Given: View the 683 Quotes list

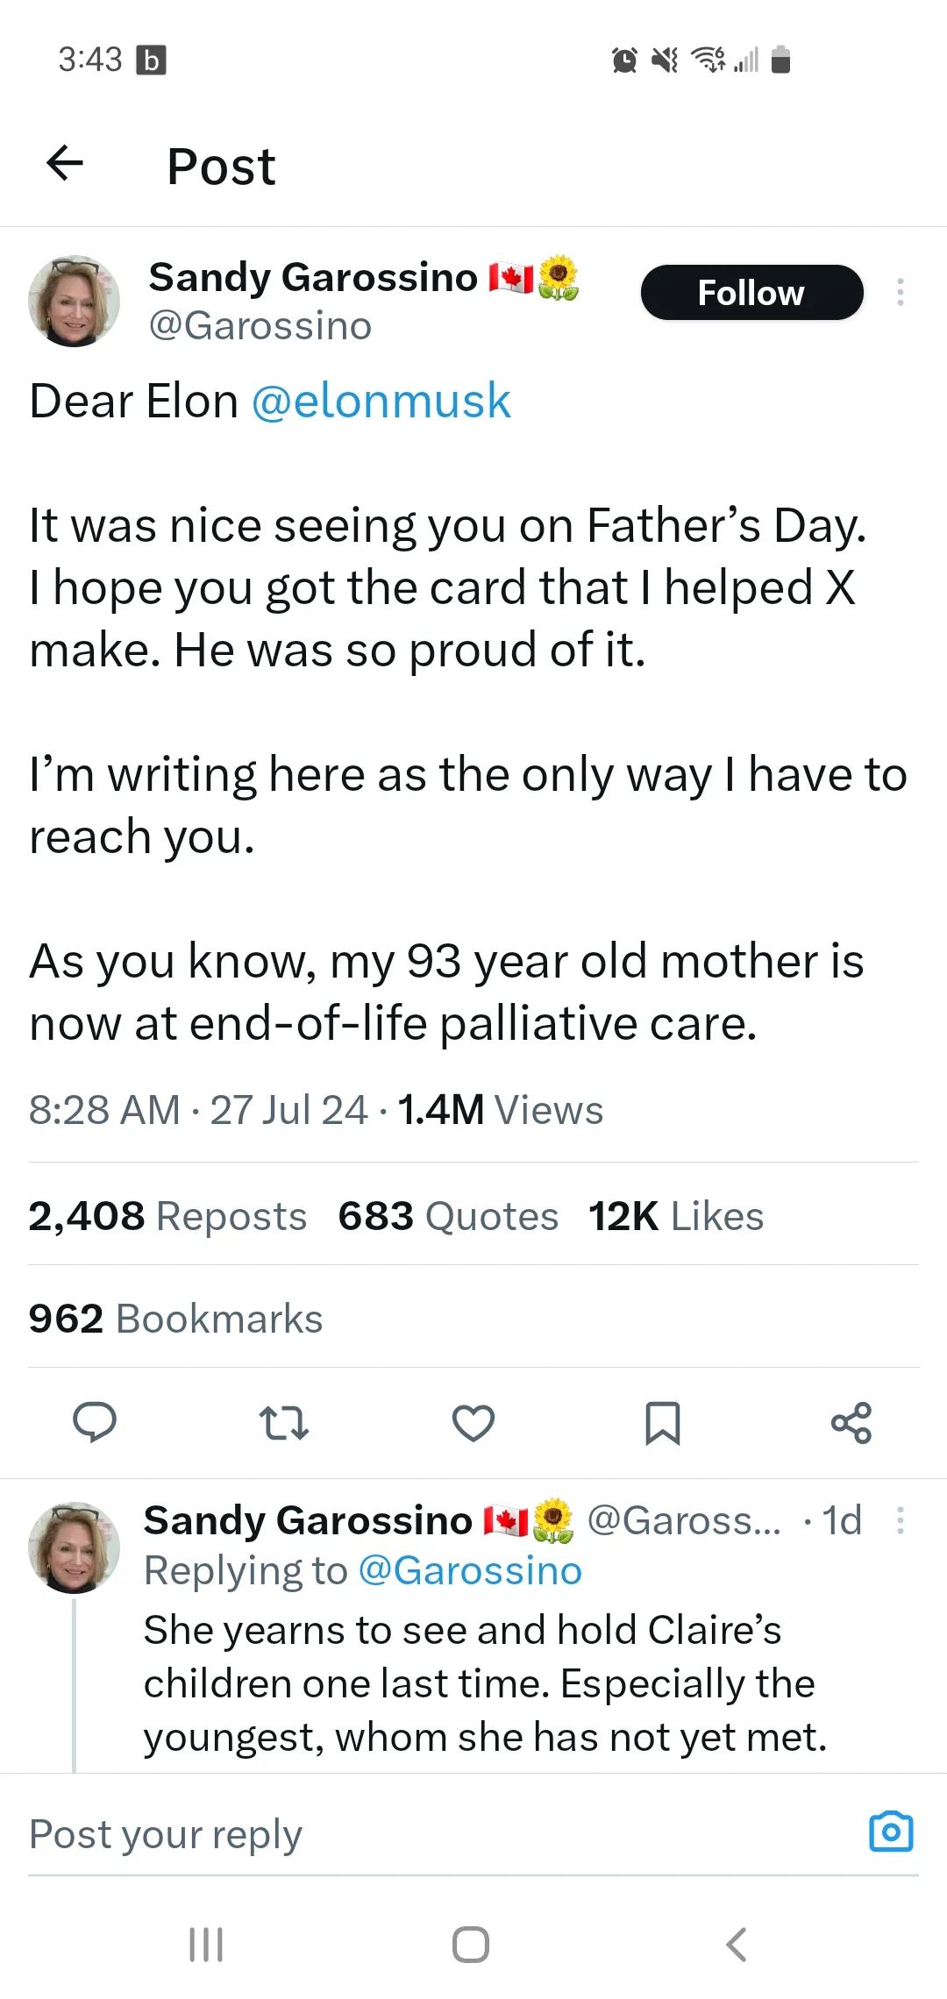Looking at the screenshot, I should tap(448, 1216).
